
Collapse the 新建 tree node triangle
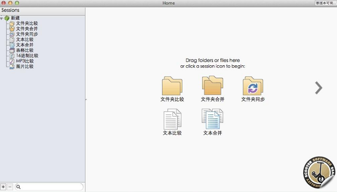2,19
